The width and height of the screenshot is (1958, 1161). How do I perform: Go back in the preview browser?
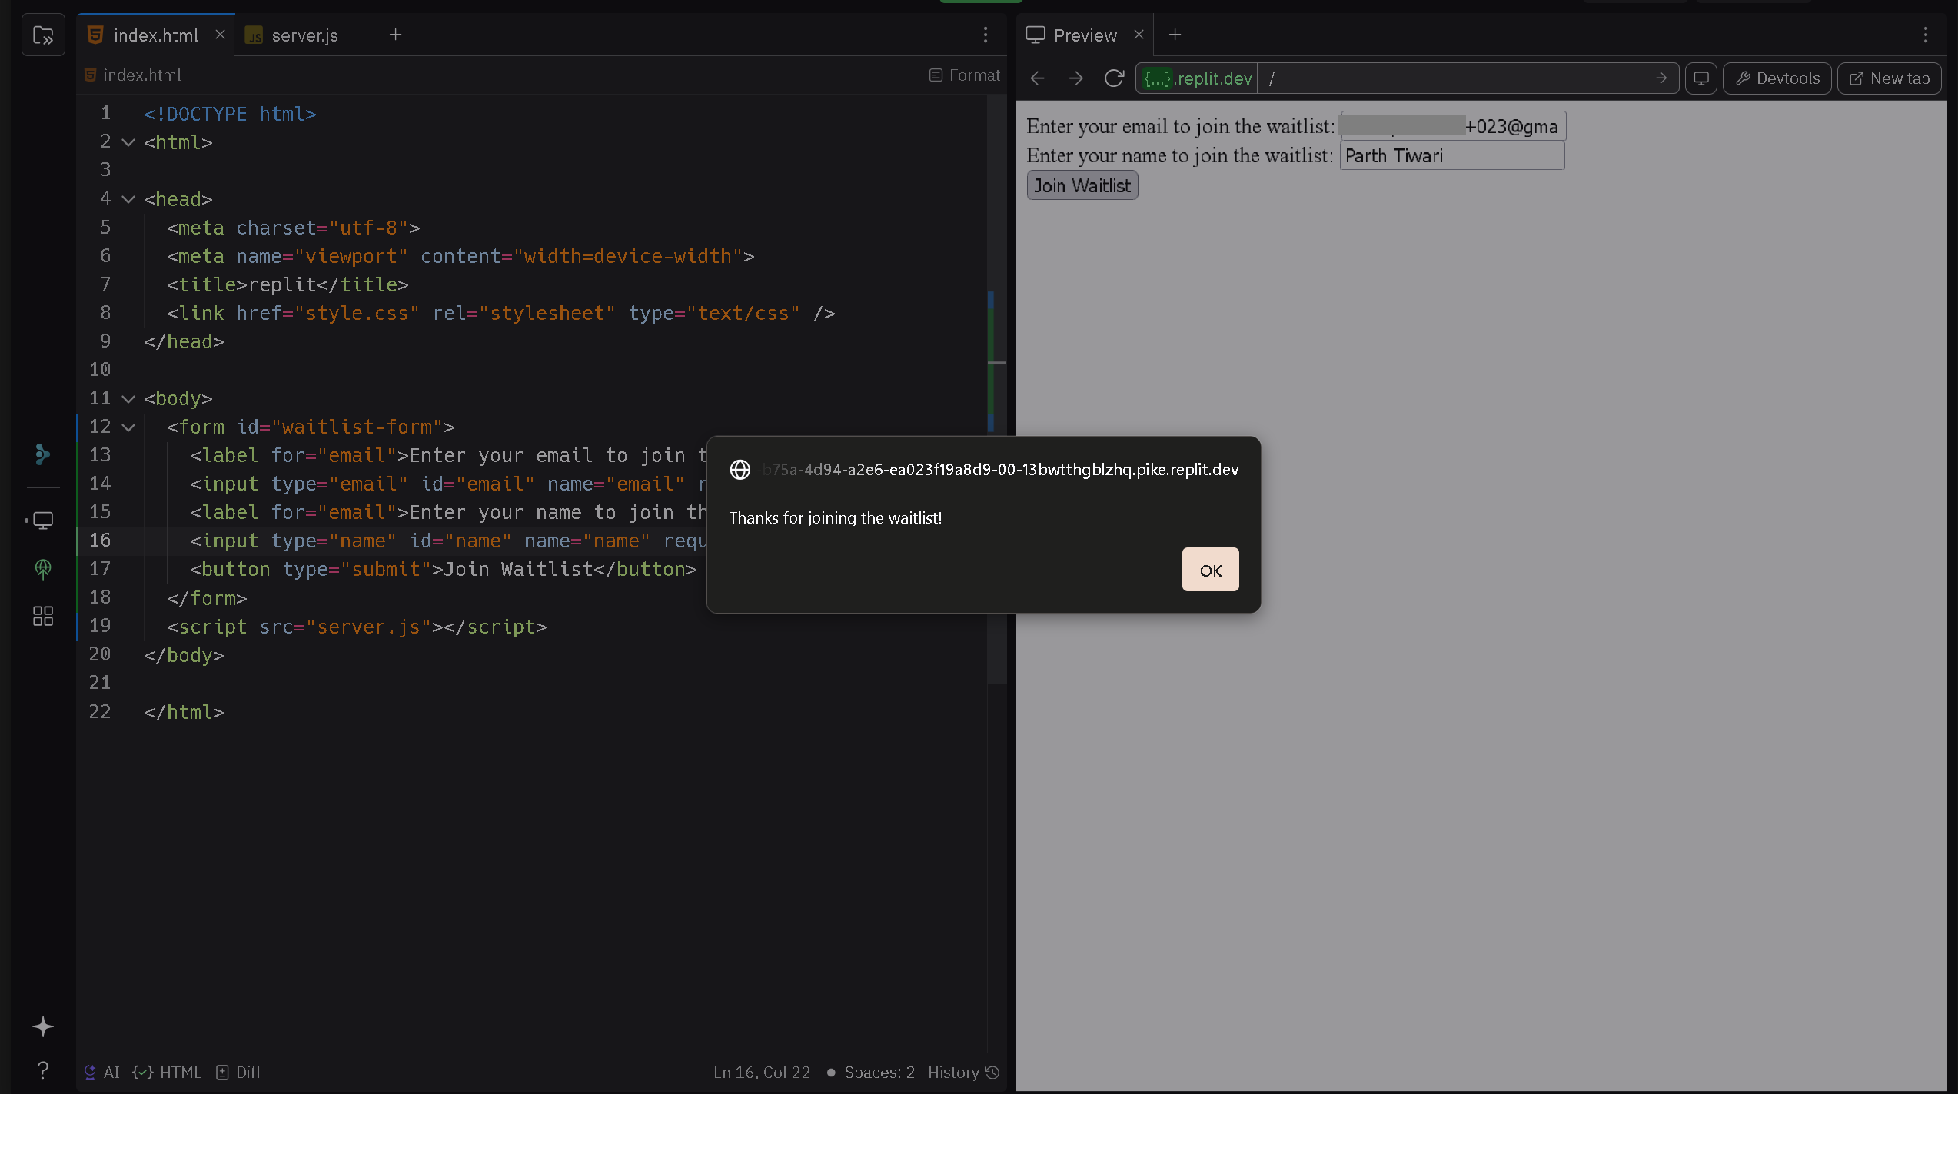tap(1037, 78)
